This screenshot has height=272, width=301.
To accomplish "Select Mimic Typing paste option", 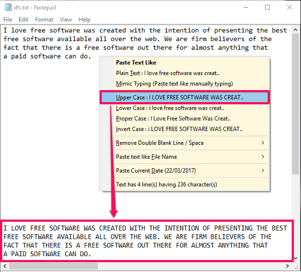I will point(192,84).
